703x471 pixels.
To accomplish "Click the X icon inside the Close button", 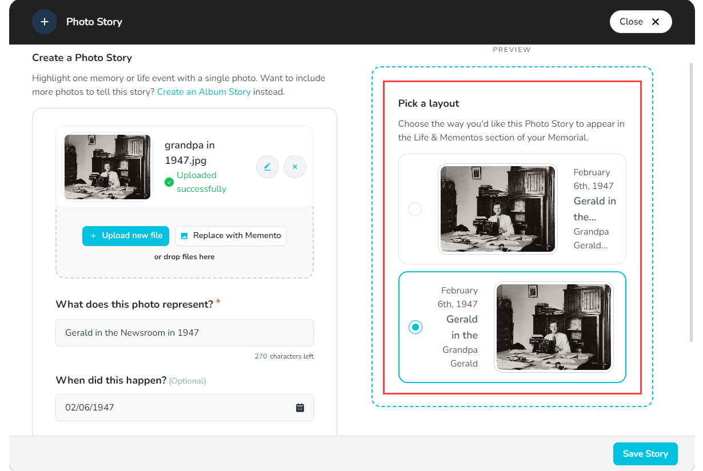I will [656, 21].
